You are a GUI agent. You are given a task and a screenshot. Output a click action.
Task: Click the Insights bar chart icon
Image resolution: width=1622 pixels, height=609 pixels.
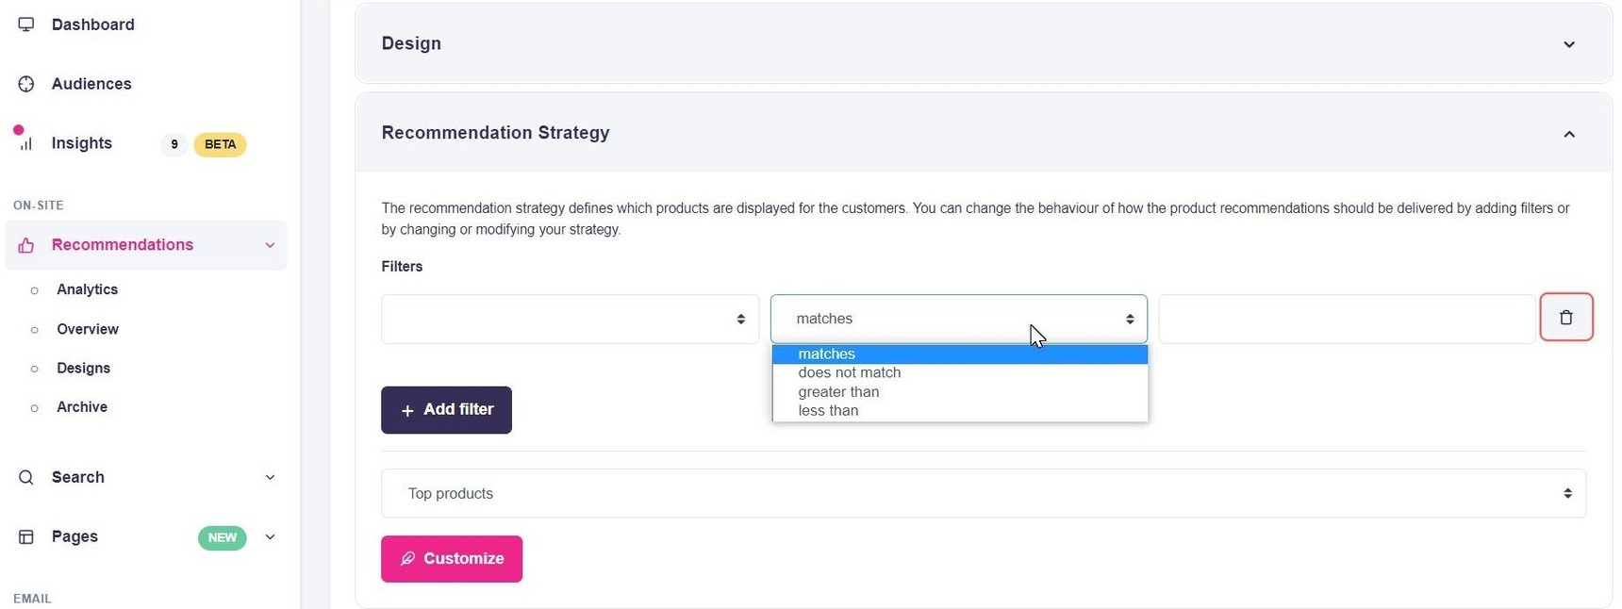point(26,143)
